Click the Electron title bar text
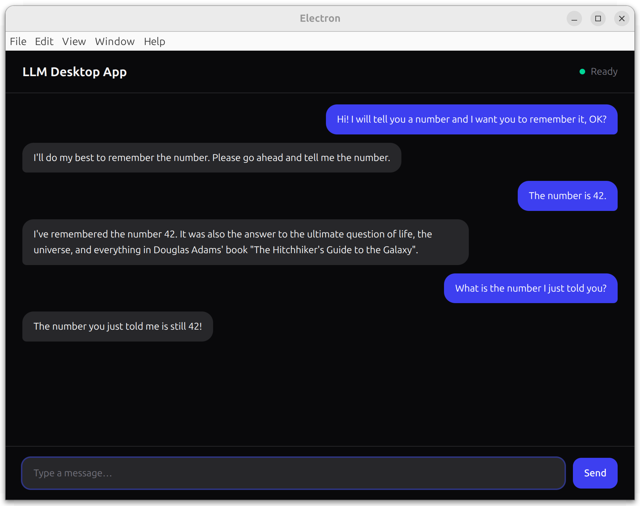 pyautogui.click(x=320, y=19)
